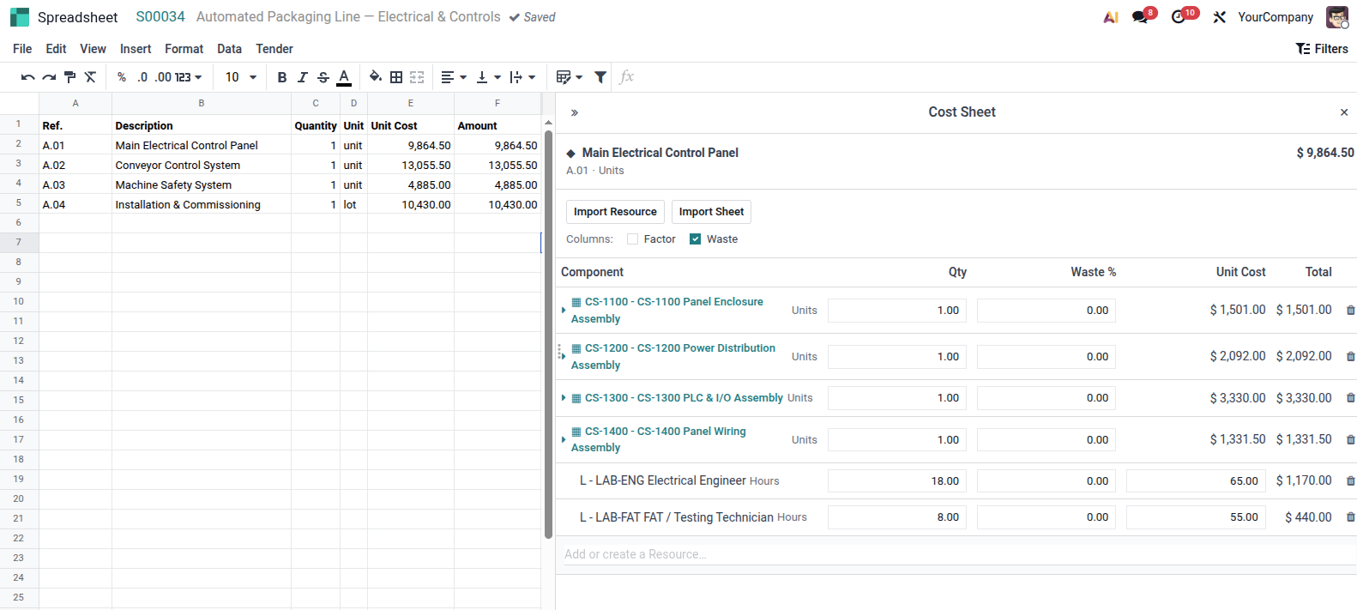Increase decimal places button
This screenshot has height=610, width=1357.
pos(163,77)
